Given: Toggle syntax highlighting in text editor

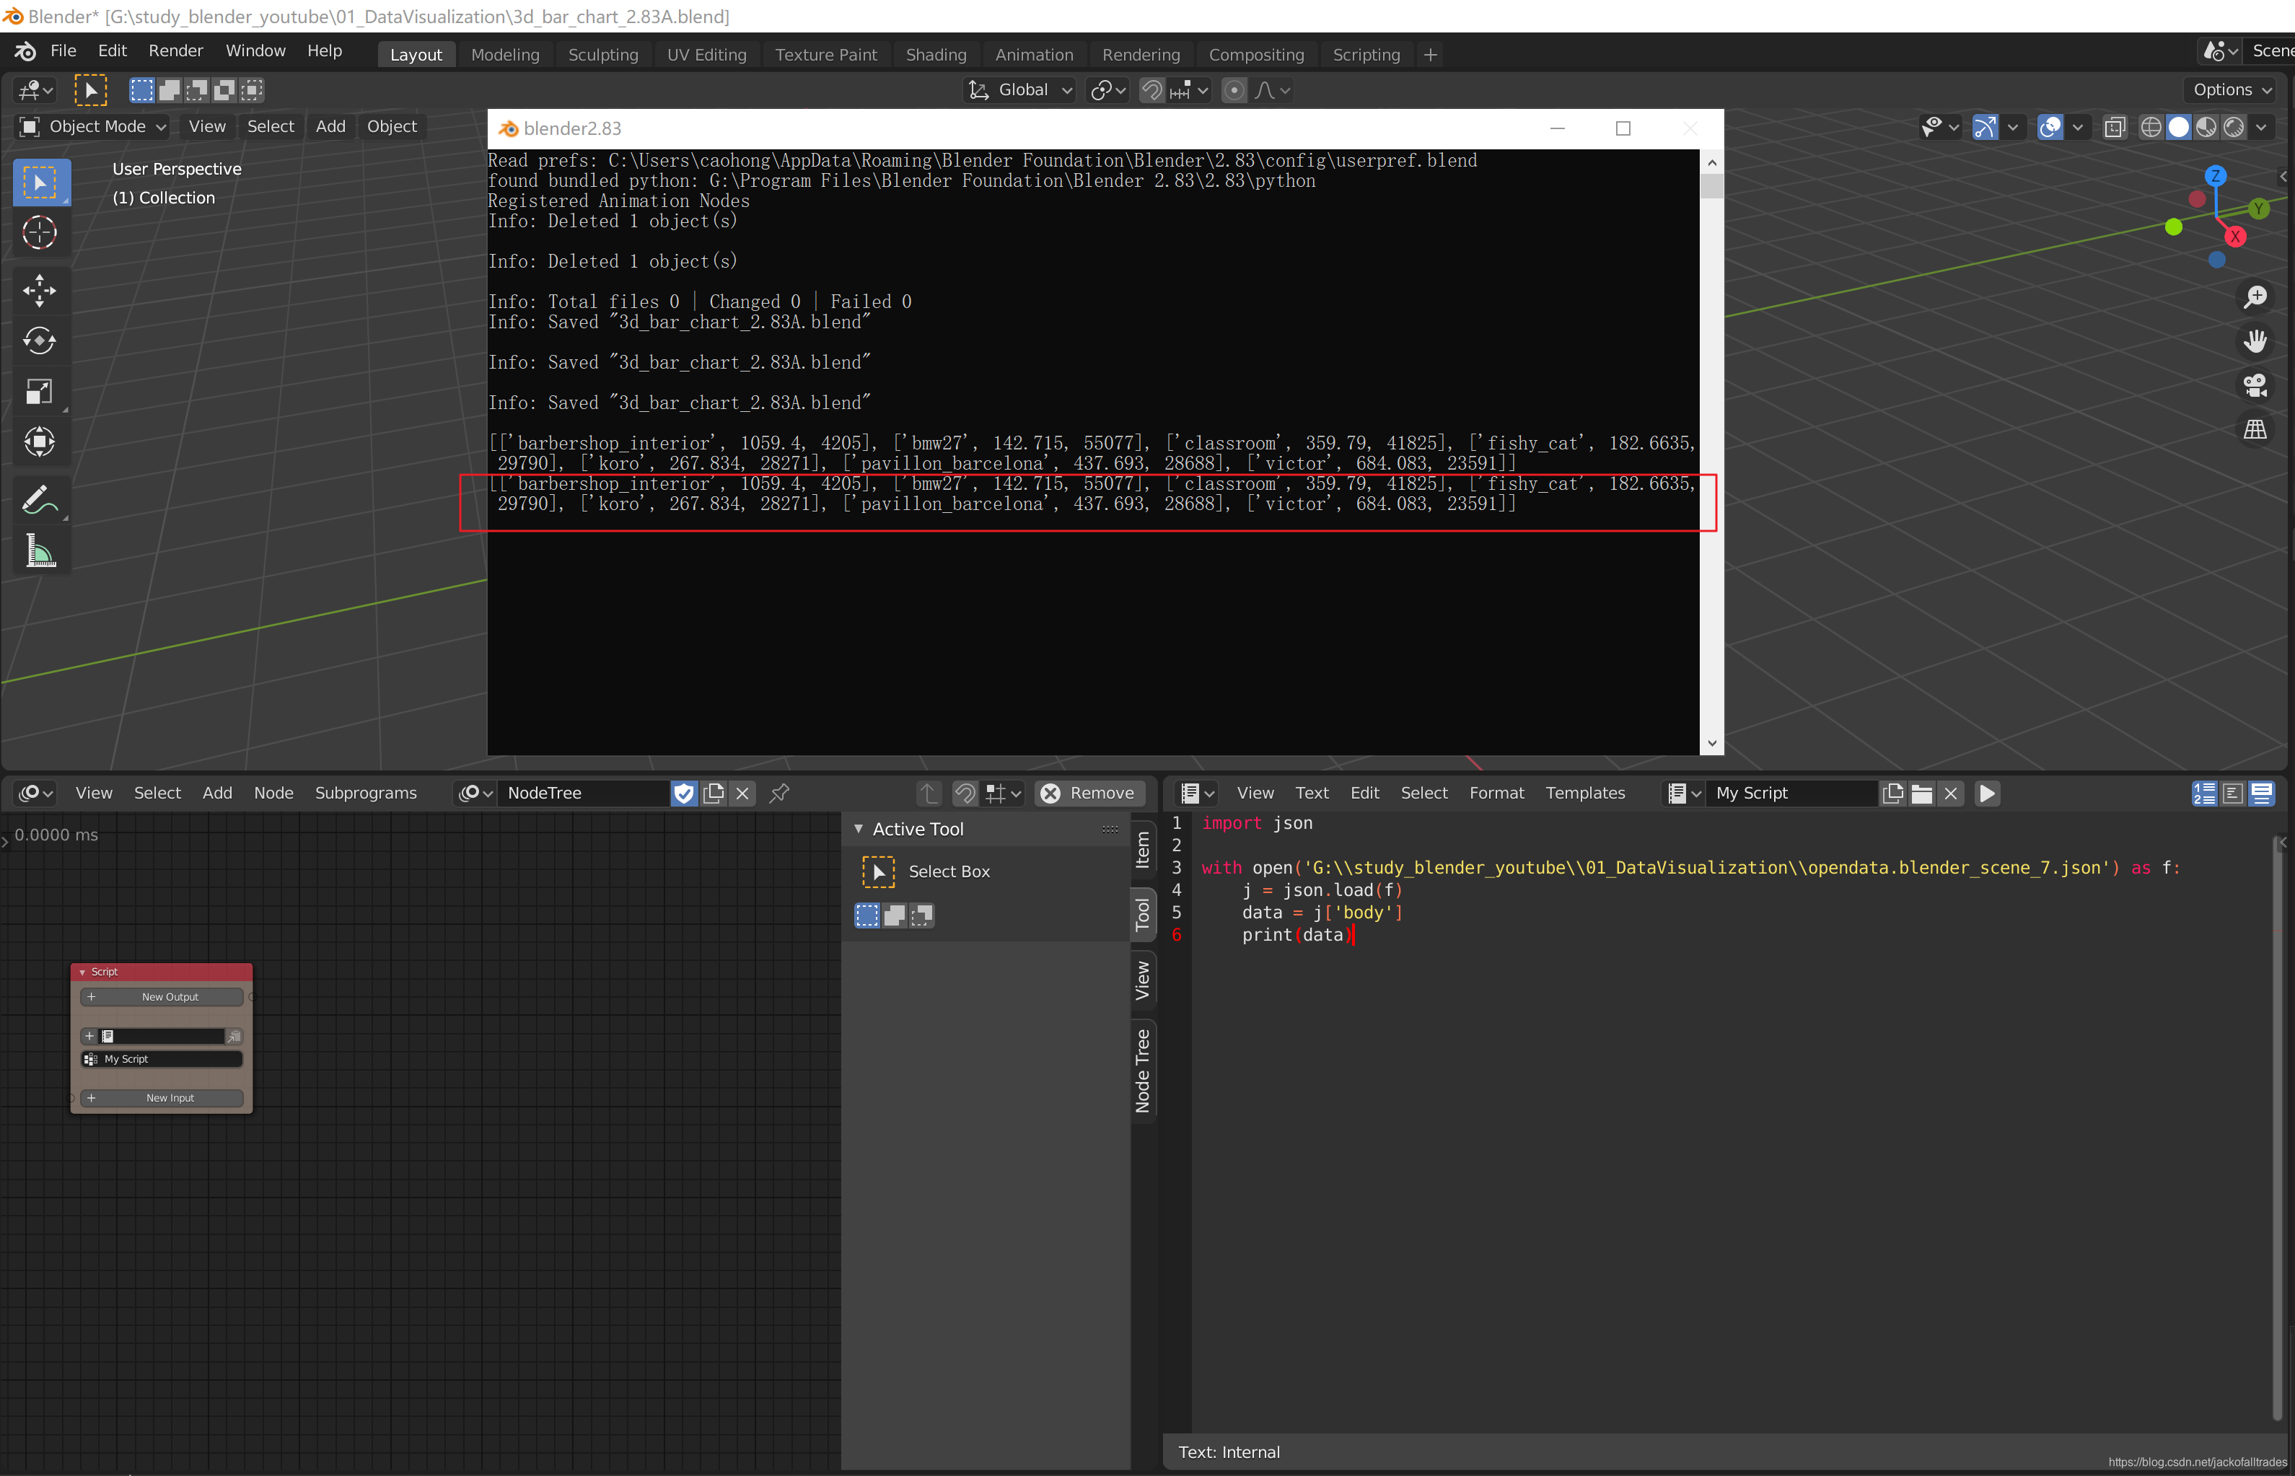Looking at the screenshot, I should (2262, 793).
